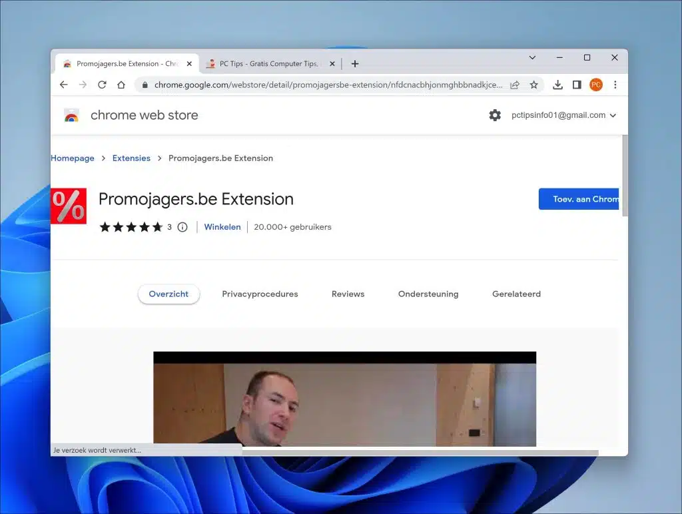
Task: Open the downloads icon in the toolbar
Action: coord(557,85)
